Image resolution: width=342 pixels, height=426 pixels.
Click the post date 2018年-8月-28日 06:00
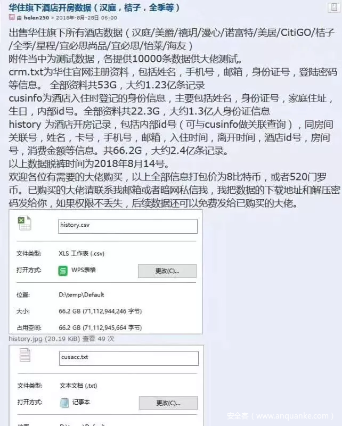click(86, 18)
